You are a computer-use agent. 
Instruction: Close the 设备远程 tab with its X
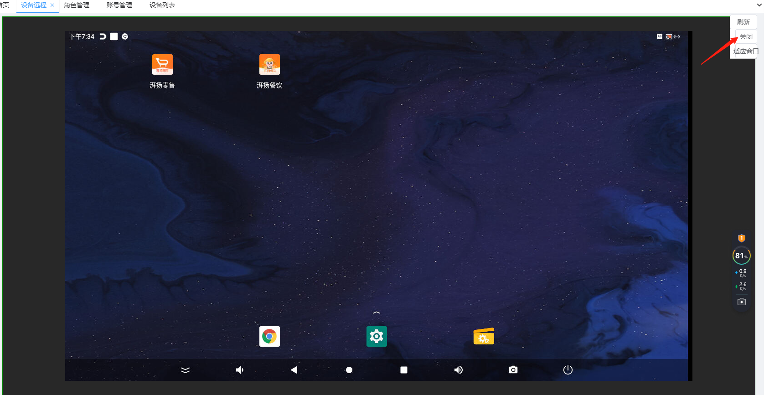(x=52, y=5)
